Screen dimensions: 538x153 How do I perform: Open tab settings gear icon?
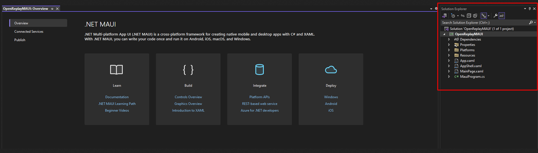pyautogui.click(x=436, y=8)
